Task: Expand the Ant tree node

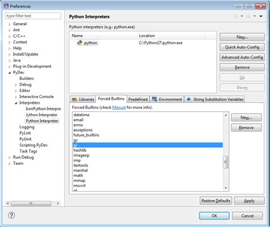Action: (x=10, y=30)
